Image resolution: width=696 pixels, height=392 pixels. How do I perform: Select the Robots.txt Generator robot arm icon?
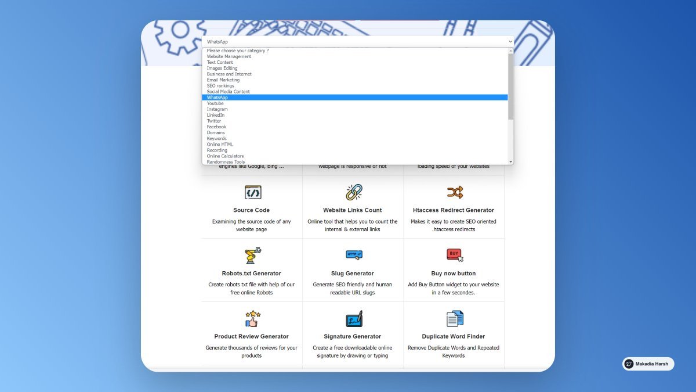tap(252, 255)
